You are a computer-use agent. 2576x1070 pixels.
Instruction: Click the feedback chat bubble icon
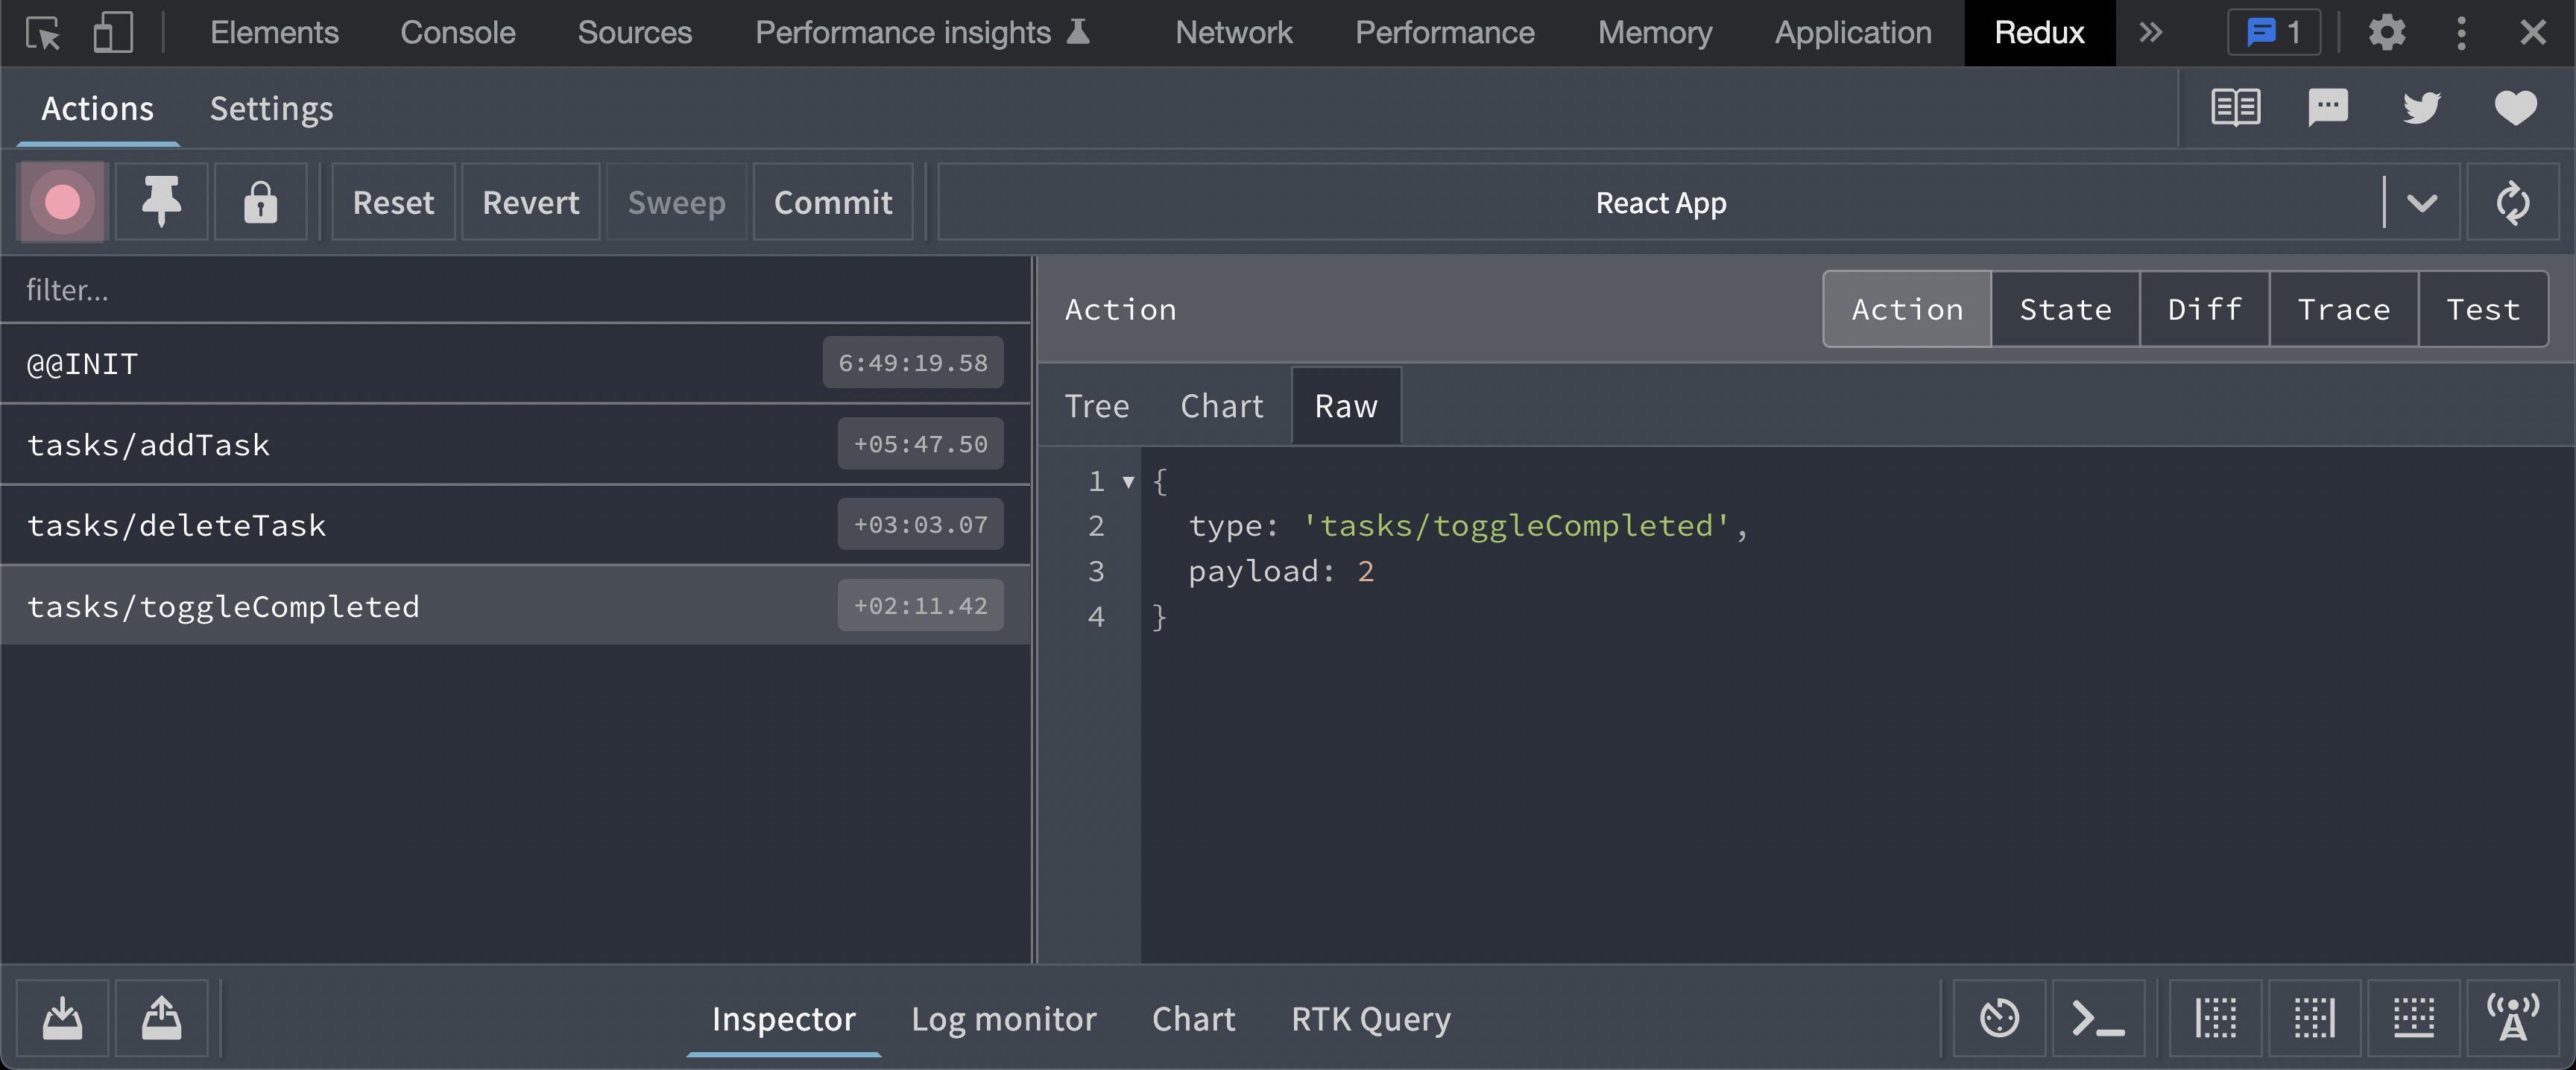2327,107
